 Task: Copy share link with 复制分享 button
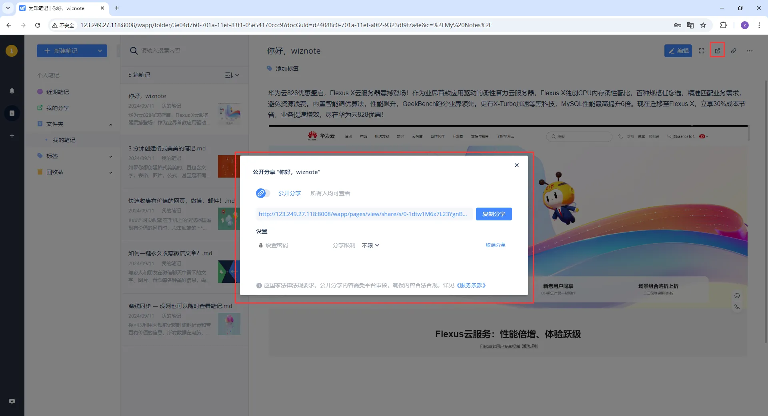tap(494, 214)
